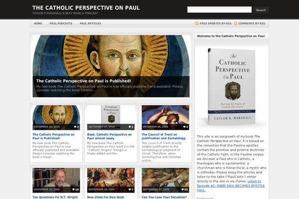This screenshot has width=299, height=199.
Task: Click the RSS icon beside Comments by RSS
Action: pyautogui.click(x=236, y=23)
